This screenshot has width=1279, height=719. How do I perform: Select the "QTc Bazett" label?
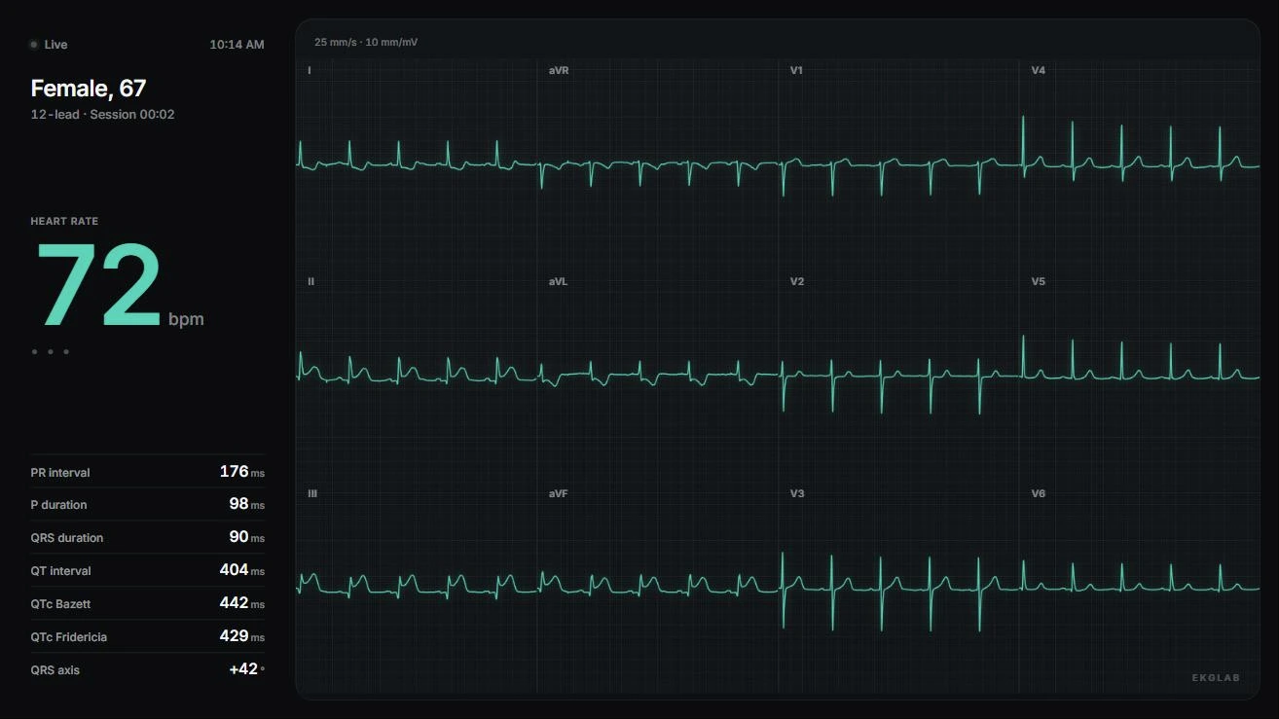coord(60,604)
